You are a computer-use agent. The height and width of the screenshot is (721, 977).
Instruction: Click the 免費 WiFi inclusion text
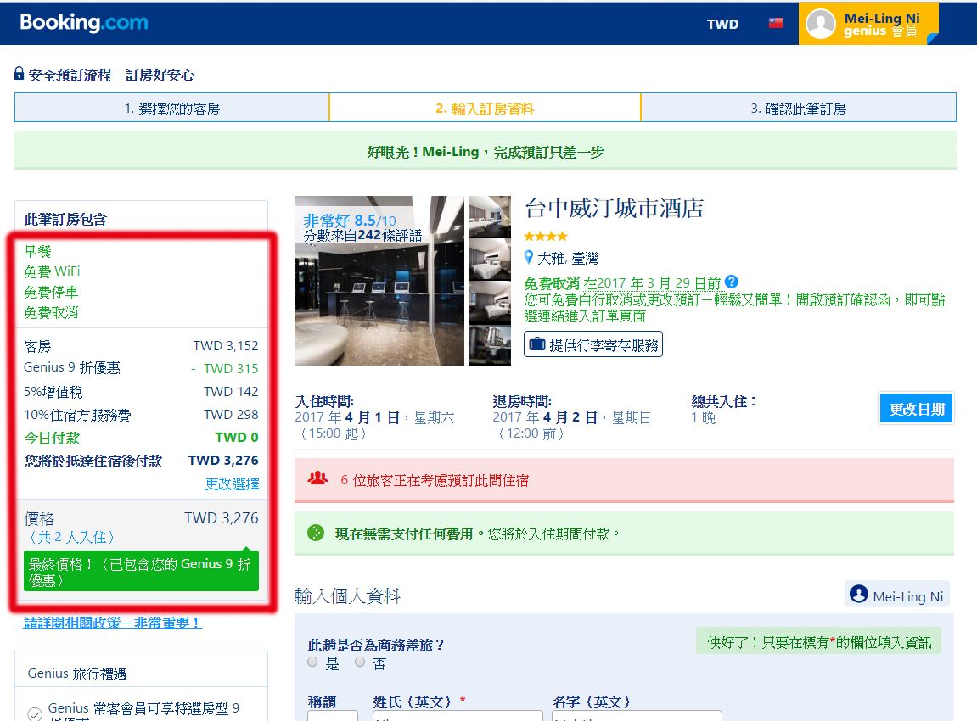[x=52, y=271]
